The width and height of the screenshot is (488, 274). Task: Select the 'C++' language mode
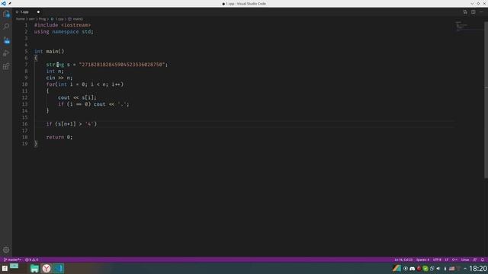(454, 260)
